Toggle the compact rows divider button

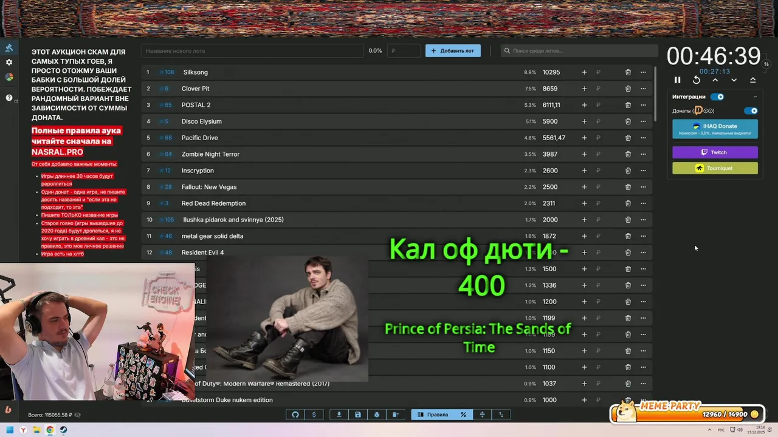[482, 415]
